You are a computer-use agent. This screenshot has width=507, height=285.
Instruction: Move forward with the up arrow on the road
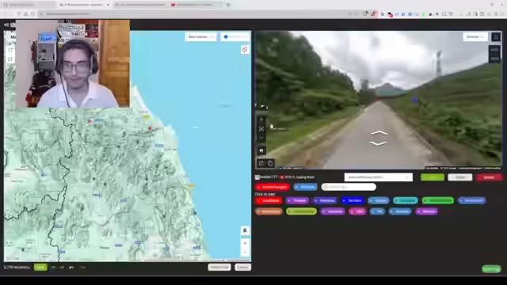coord(379,133)
